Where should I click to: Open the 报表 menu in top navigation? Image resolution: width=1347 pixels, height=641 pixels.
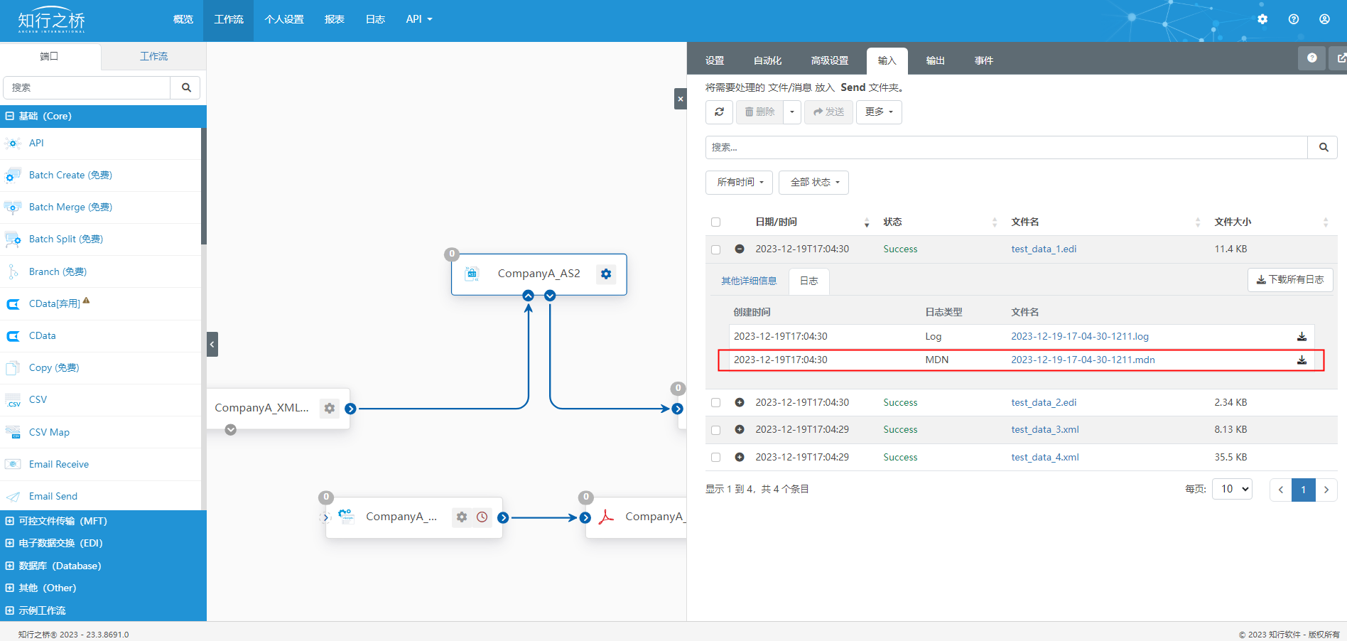(334, 19)
